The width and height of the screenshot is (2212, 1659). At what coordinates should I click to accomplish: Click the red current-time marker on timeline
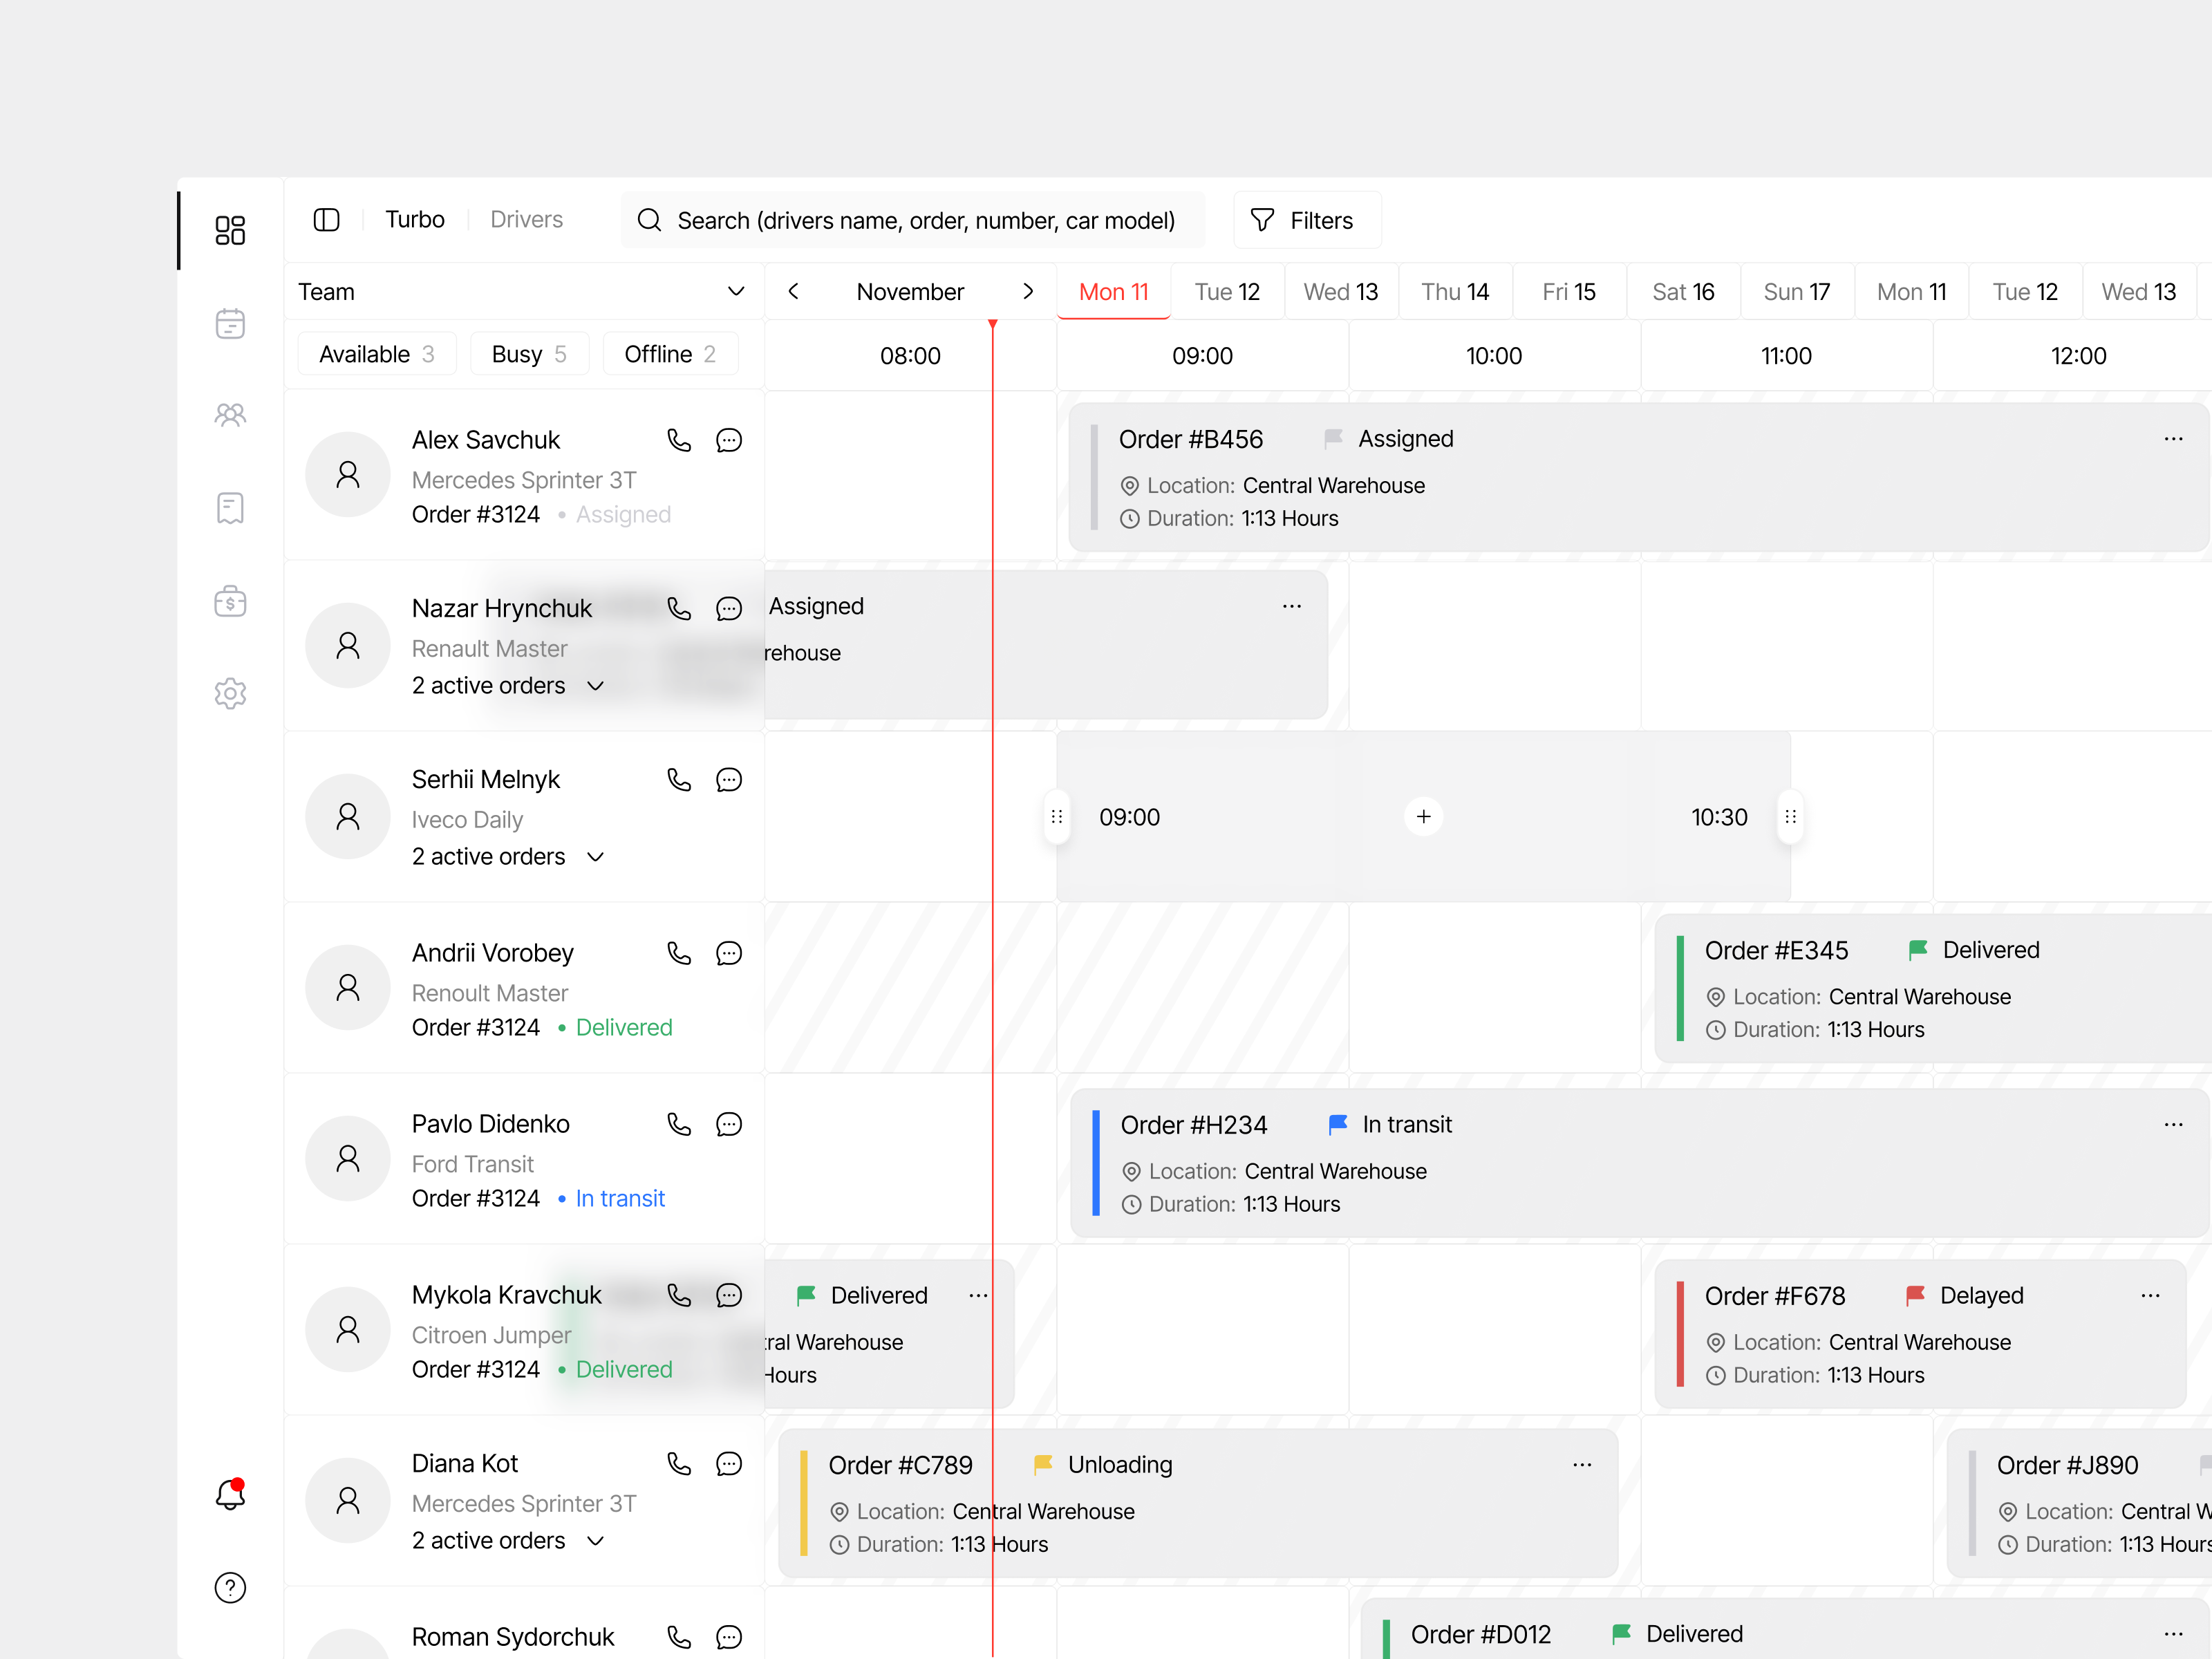click(x=993, y=325)
